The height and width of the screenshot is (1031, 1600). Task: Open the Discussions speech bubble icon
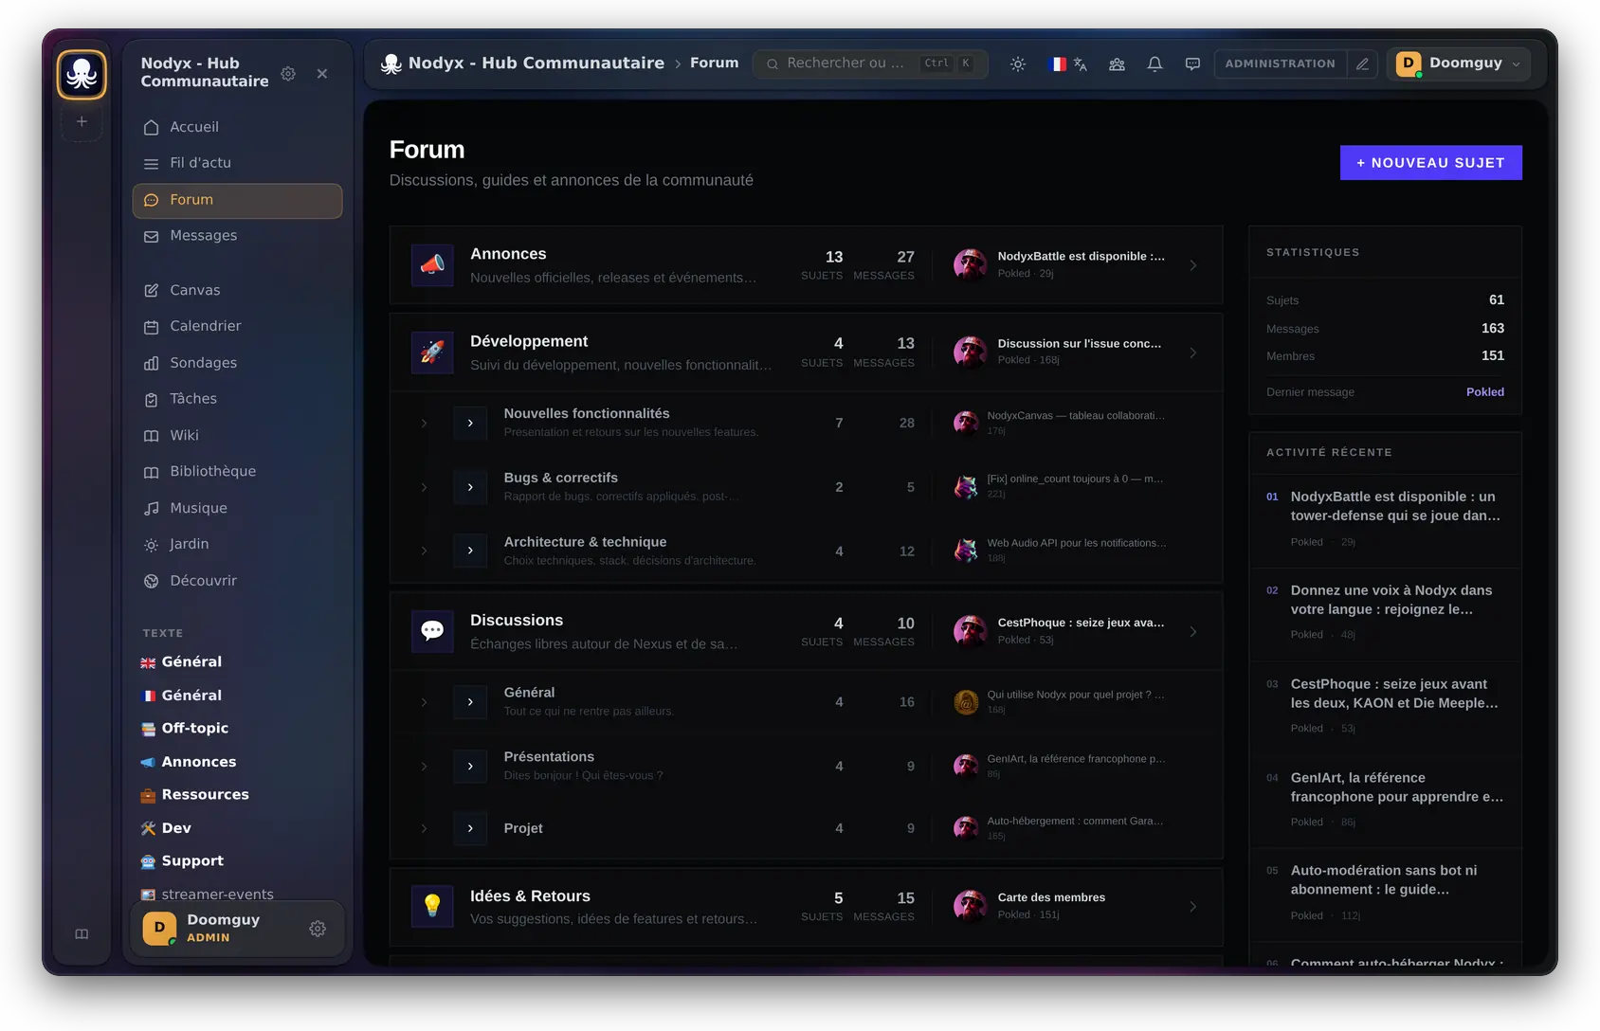(x=432, y=631)
